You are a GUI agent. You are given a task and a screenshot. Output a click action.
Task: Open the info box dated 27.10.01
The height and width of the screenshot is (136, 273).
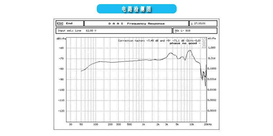(203, 23)
